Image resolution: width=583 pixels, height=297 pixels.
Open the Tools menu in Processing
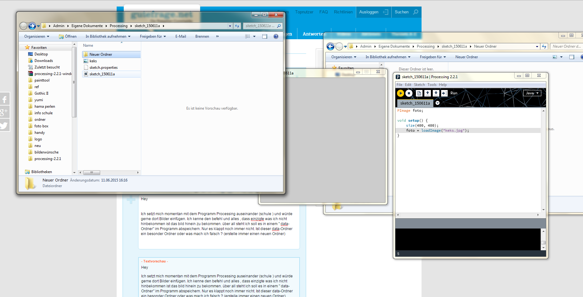tap(432, 85)
